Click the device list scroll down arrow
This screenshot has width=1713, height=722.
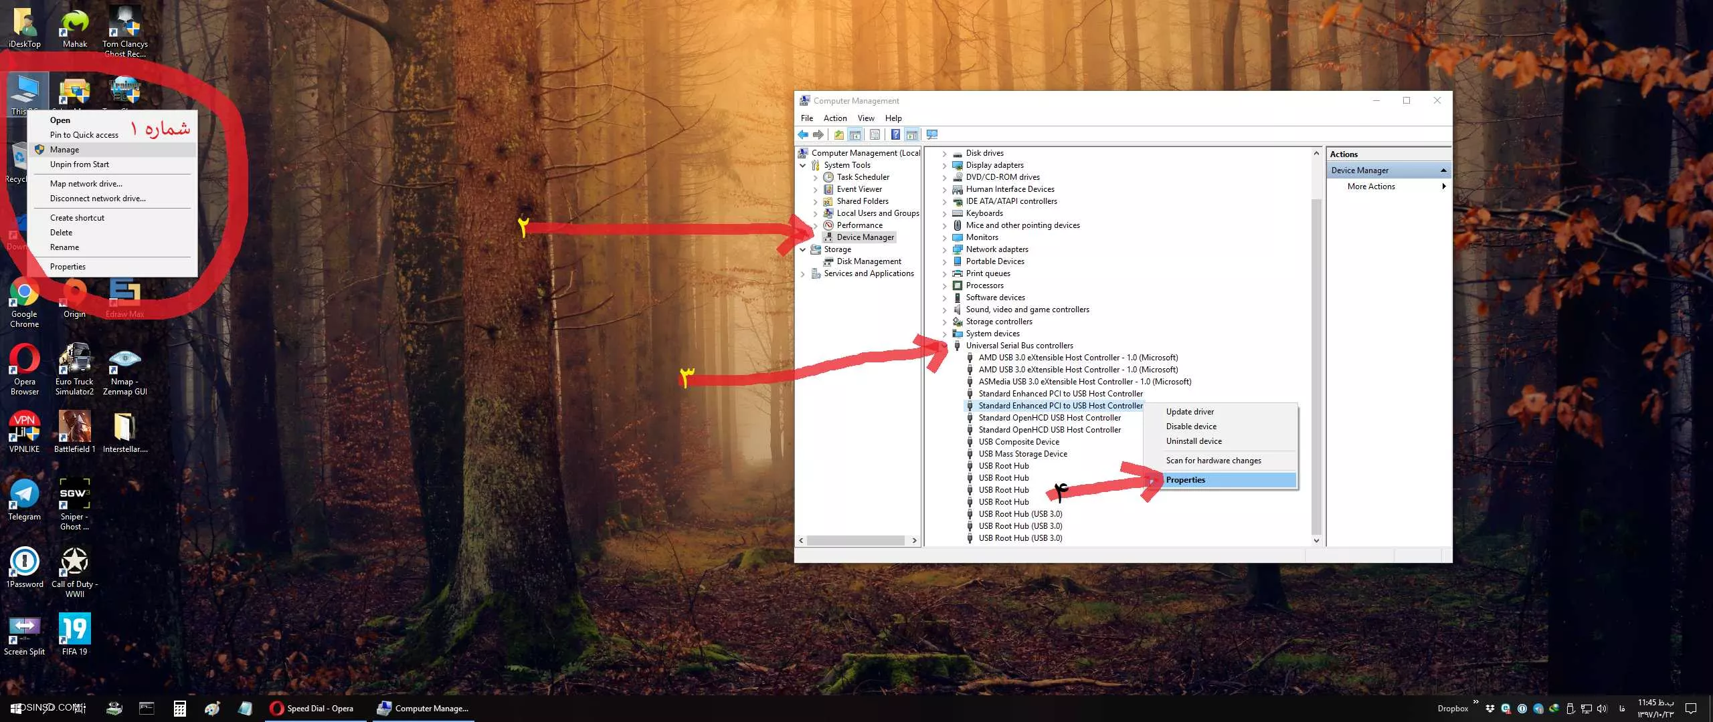1316,540
